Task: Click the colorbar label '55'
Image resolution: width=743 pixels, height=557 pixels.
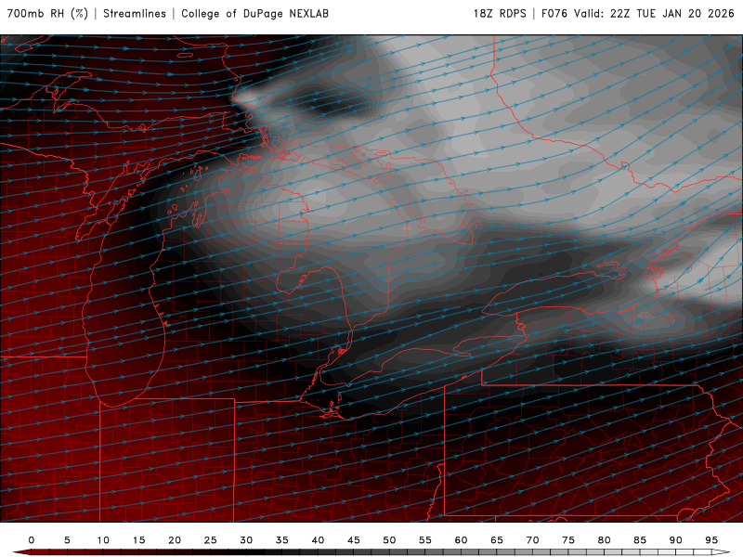Action: (425, 540)
